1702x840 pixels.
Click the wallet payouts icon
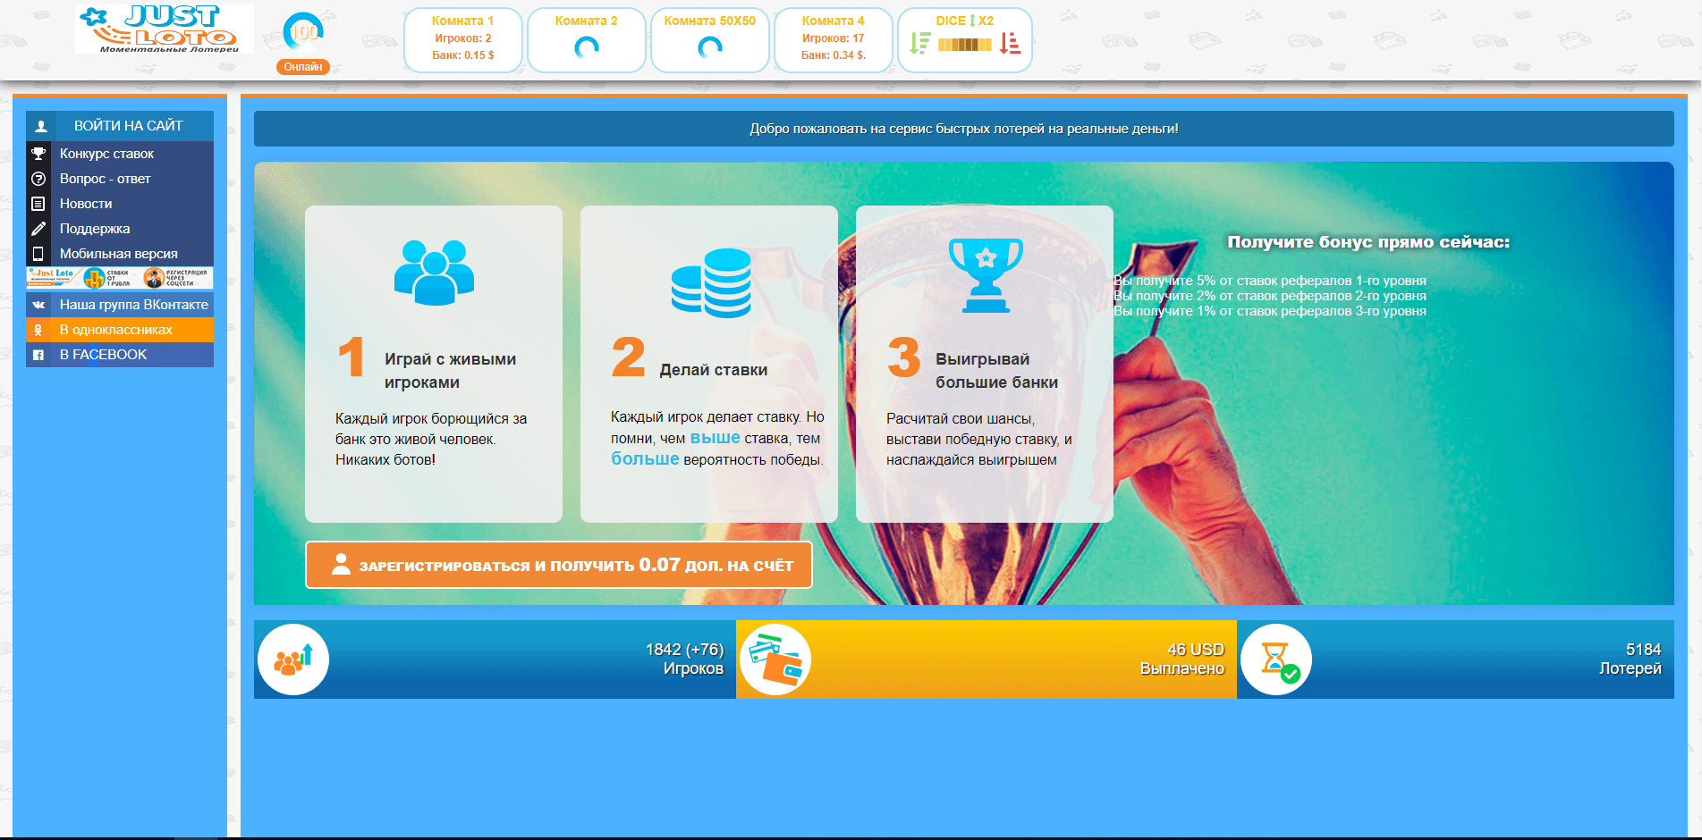pyautogui.click(x=775, y=659)
